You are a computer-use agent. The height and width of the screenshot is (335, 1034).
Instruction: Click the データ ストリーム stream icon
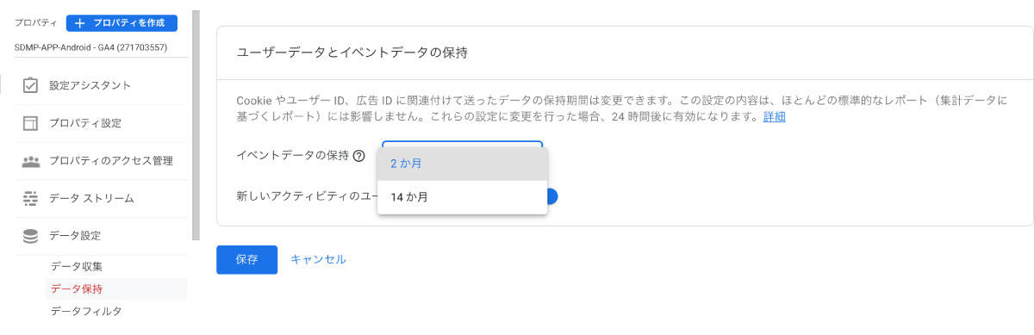click(x=31, y=198)
